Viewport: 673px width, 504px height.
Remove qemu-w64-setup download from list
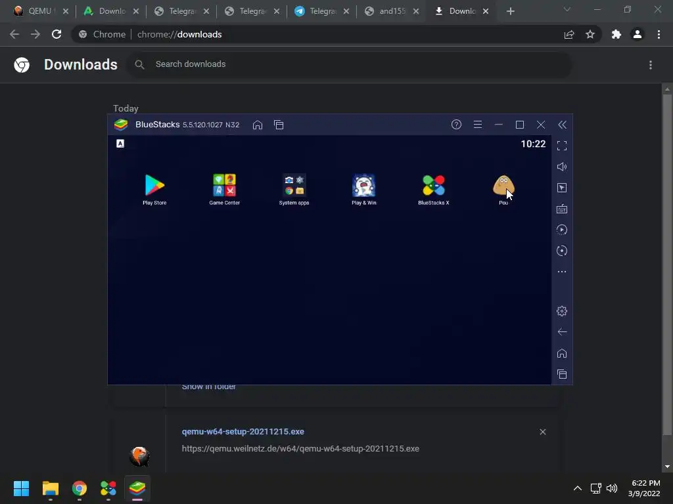(x=542, y=432)
